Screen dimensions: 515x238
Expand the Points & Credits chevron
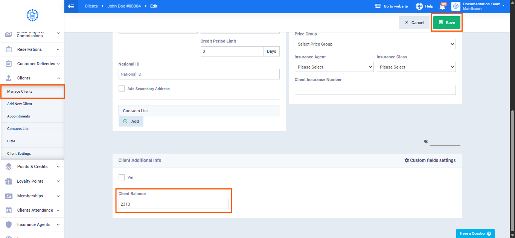(x=58, y=166)
